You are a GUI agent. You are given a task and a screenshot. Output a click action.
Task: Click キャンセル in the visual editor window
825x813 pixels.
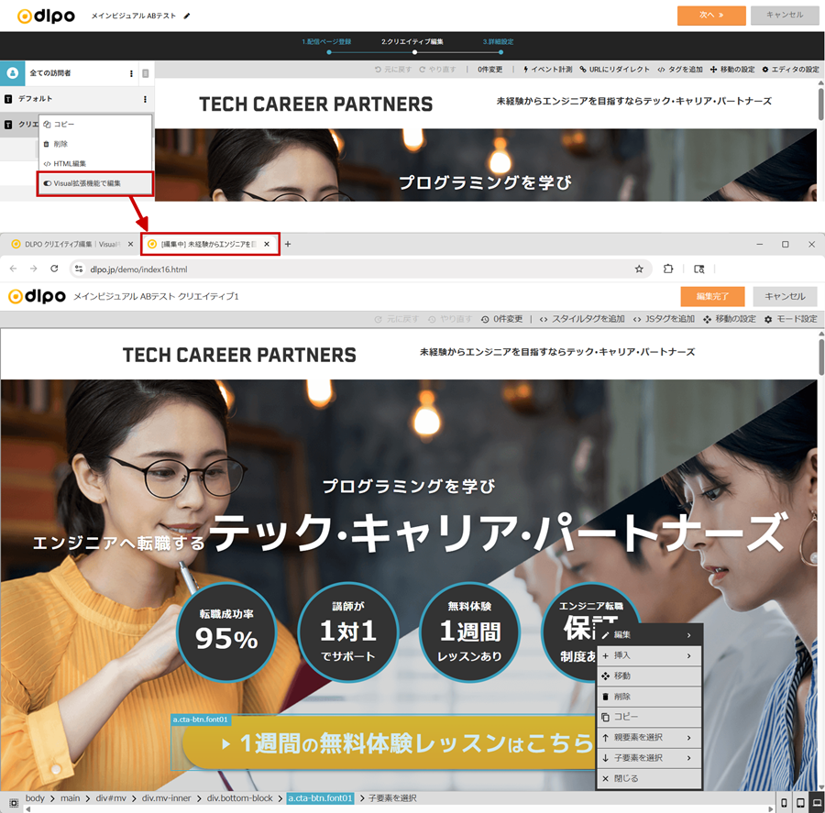(x=785, y=297)
